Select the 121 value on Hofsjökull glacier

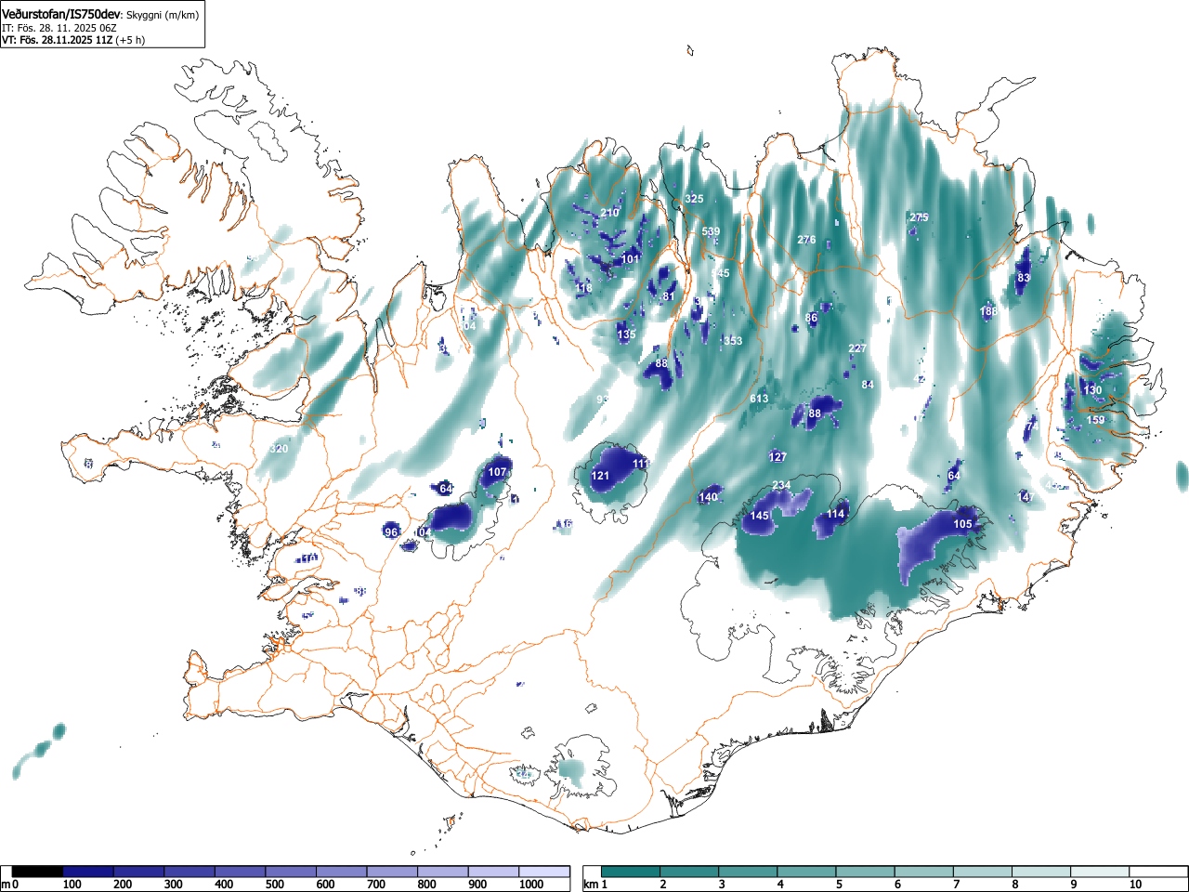pyautogui.click(x=601, y=476)
